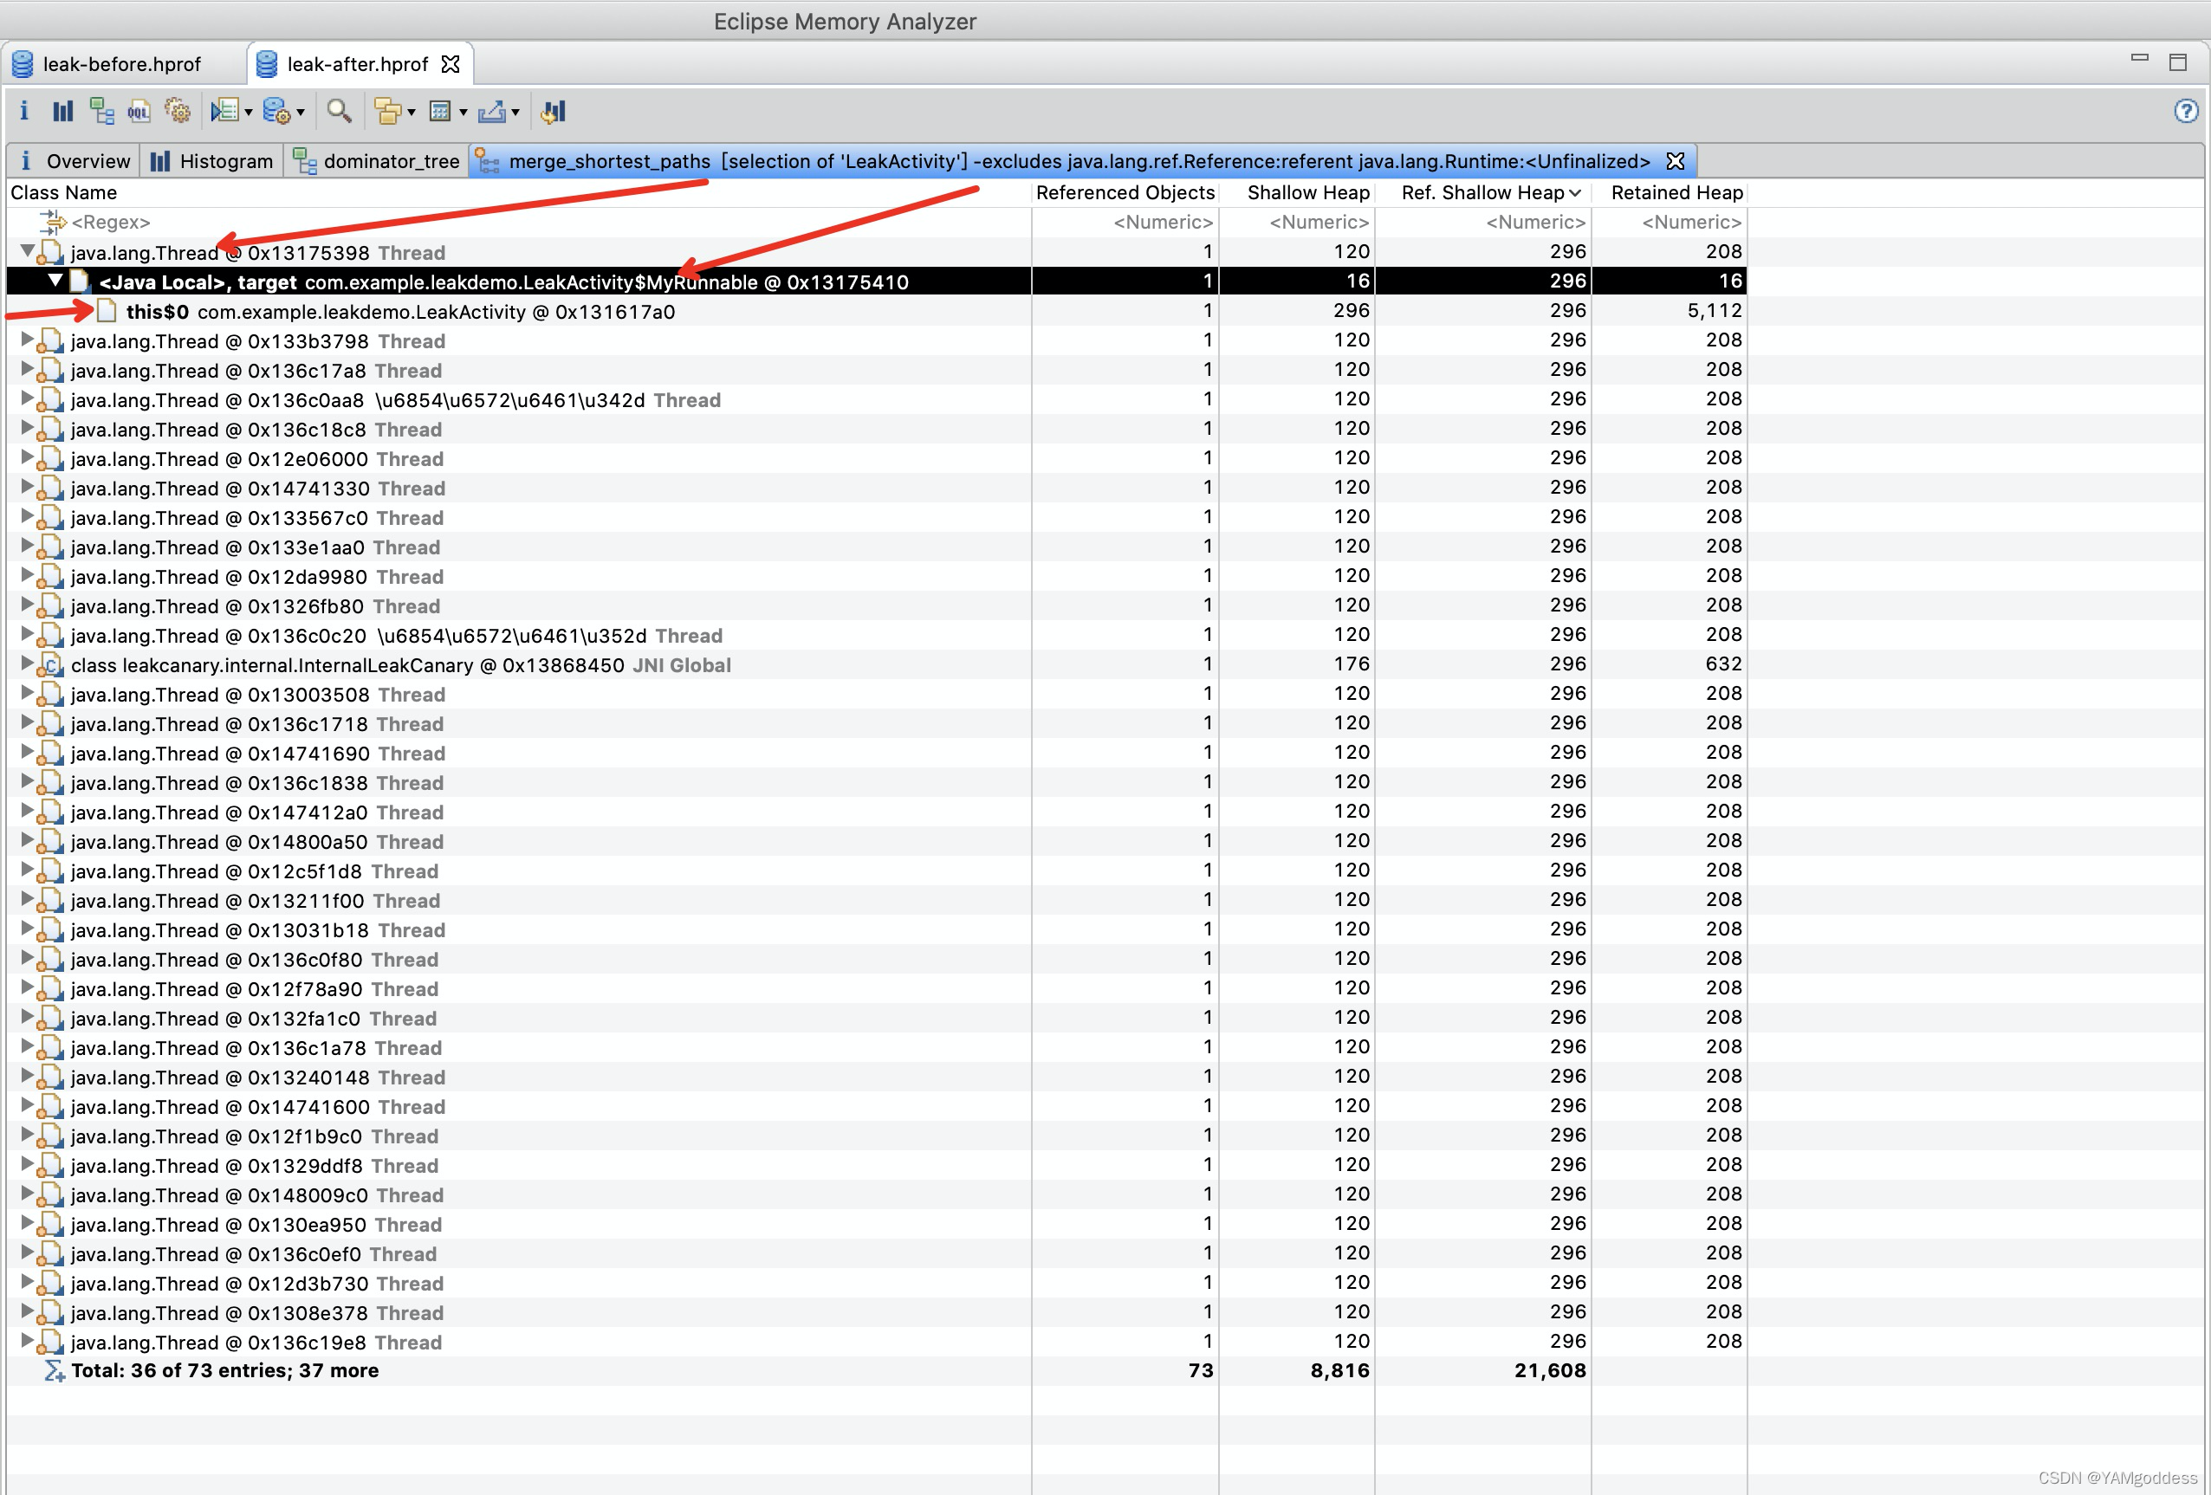The height and width of the screenshot is (1495, 2211).
Task: Expand the InternalLeakCanary JNI Global node
Action: click(28, 663)
